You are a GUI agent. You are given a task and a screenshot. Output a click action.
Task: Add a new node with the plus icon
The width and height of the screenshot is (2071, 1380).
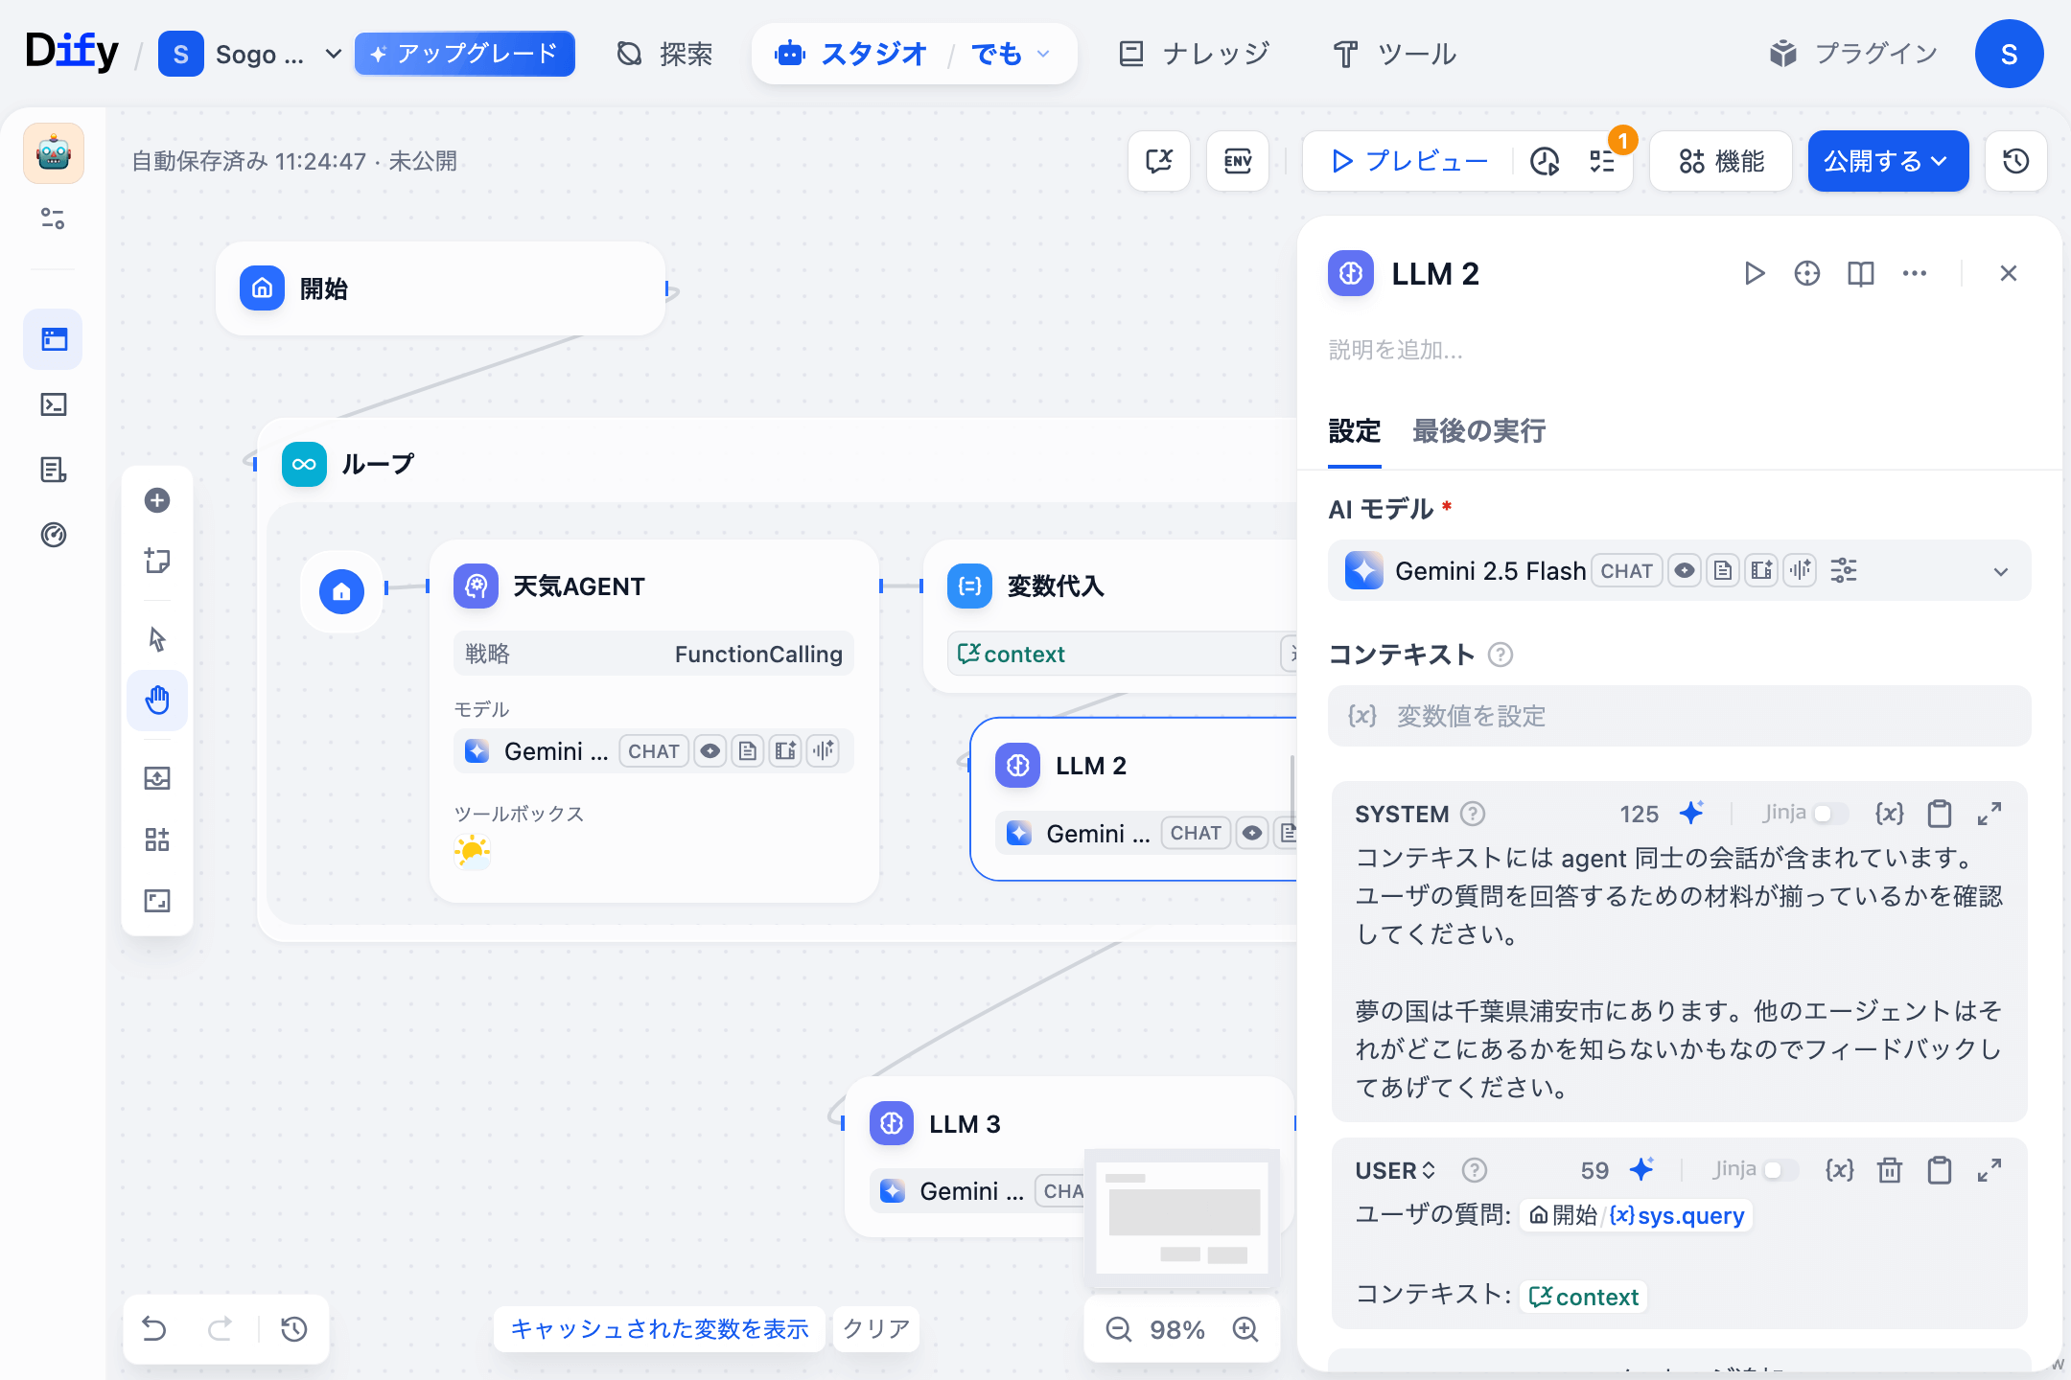157,499
